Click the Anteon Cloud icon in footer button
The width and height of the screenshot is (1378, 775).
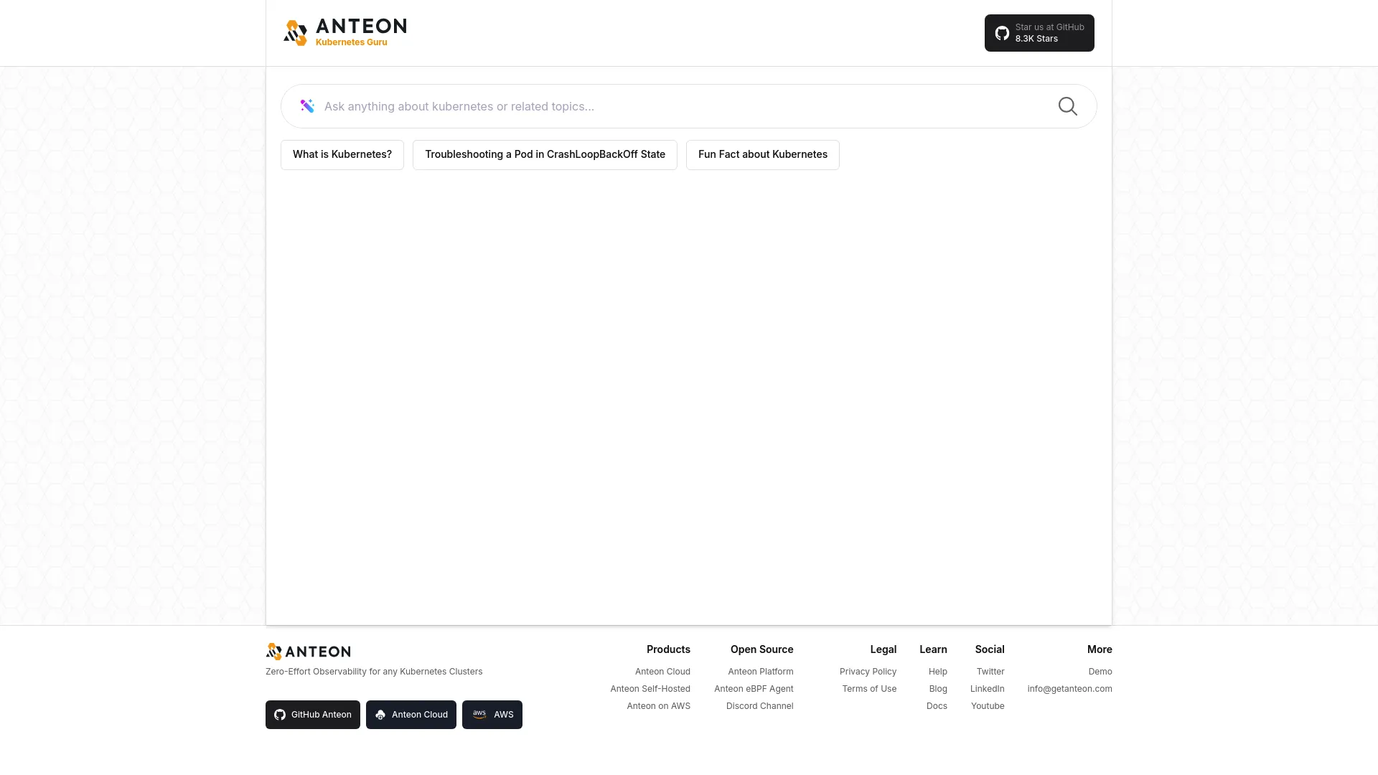tap(380, 715)
